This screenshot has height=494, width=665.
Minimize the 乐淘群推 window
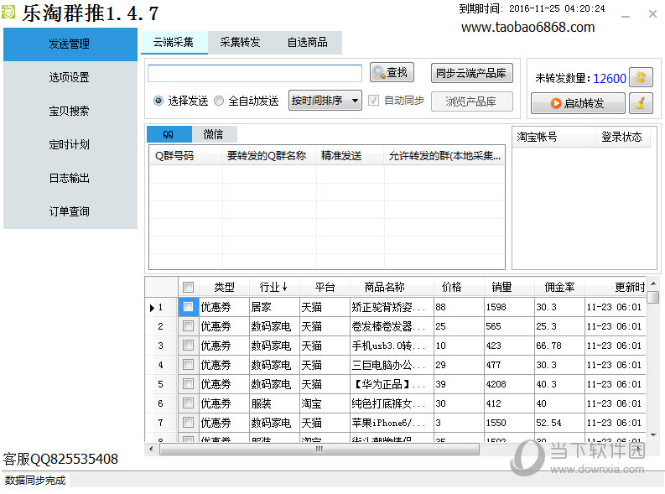pos(625,15)
